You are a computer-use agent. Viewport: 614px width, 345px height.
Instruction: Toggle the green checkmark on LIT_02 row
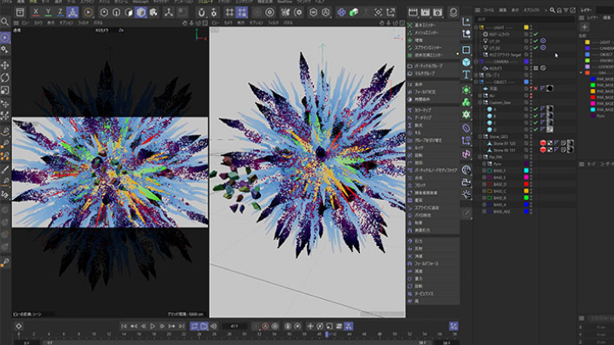click(x=536, y=48)
